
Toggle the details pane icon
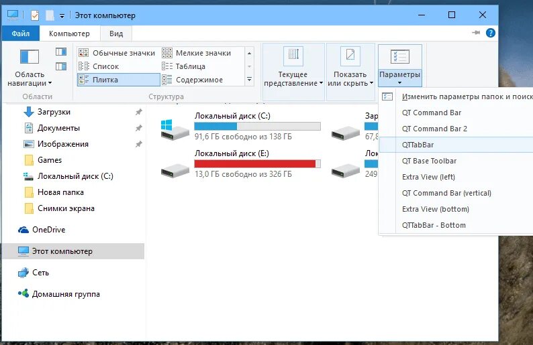pos(61,66)
